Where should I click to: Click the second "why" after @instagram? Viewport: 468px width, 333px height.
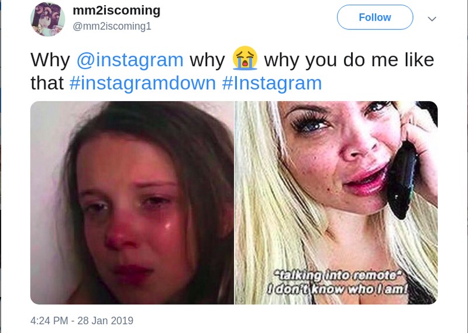point(208,60)
